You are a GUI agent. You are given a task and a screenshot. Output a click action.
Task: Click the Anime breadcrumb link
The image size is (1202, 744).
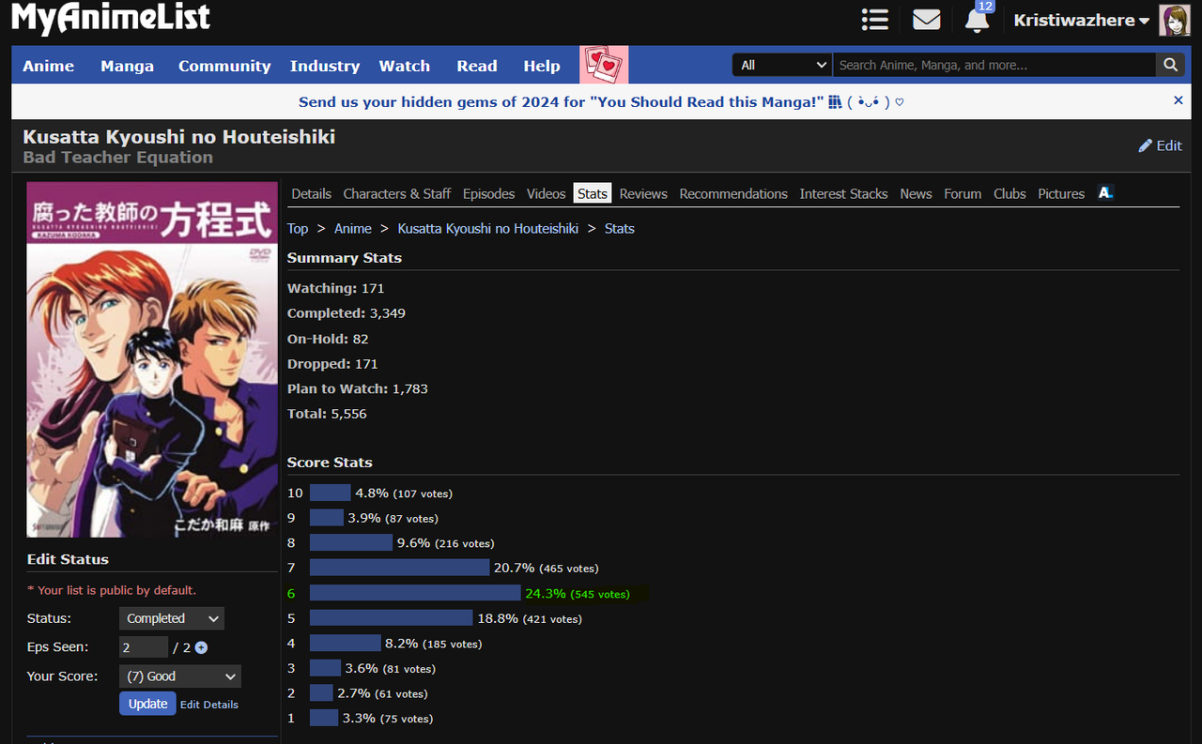tap(353, 228)
